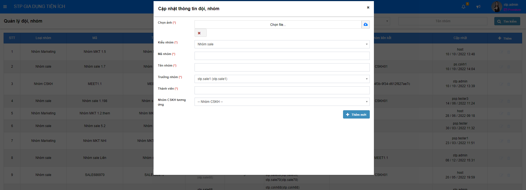This screenshot has height=190, width=526.
Task: Focus the Mã nhóm text field
Action: pyautogui.click(x=282, y=56)
